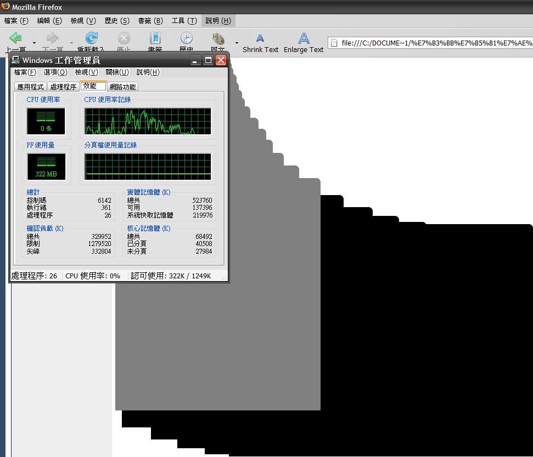Click the translate toolbar icon
533x457 pixels.
(218, 38)
